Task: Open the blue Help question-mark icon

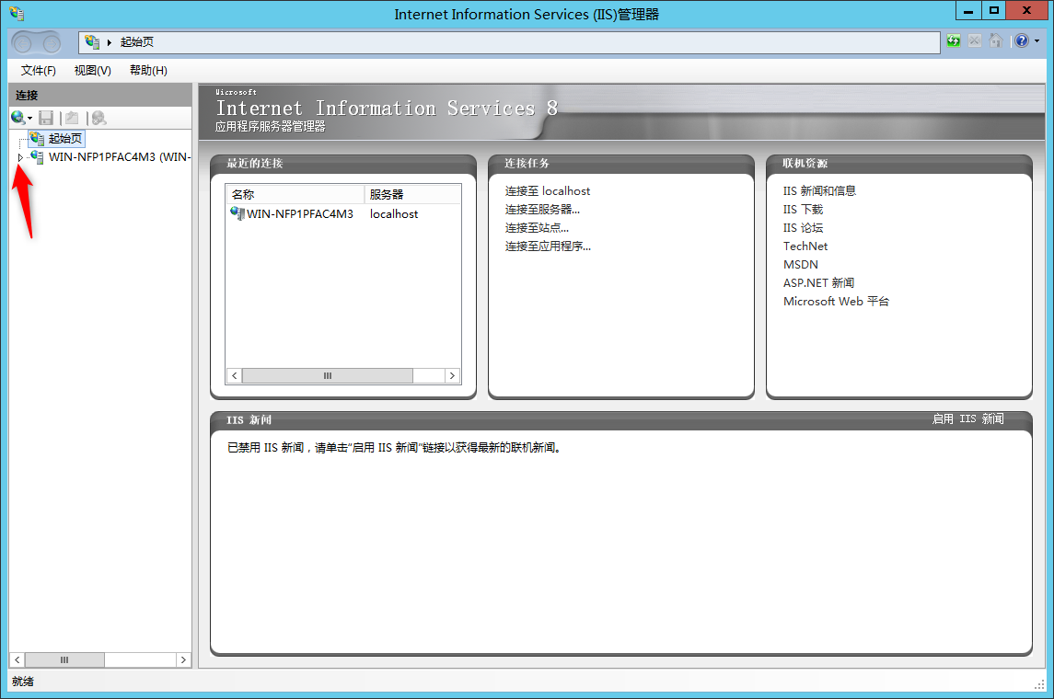Action: [x=1022, y=41]
